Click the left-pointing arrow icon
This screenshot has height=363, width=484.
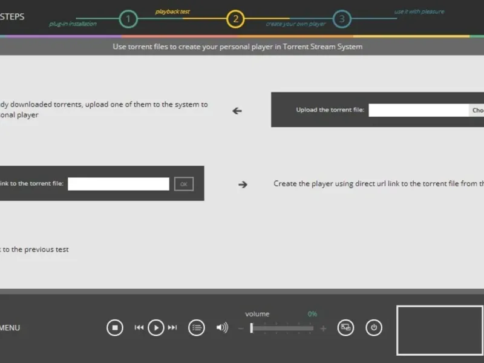(x=237, y=111)
